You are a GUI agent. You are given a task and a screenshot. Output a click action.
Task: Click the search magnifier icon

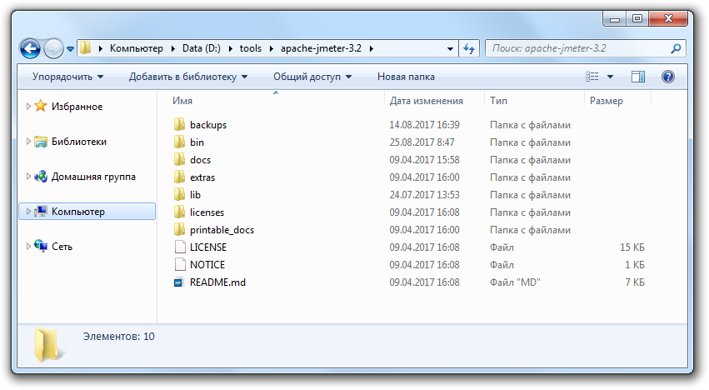[x=677, y=48]
